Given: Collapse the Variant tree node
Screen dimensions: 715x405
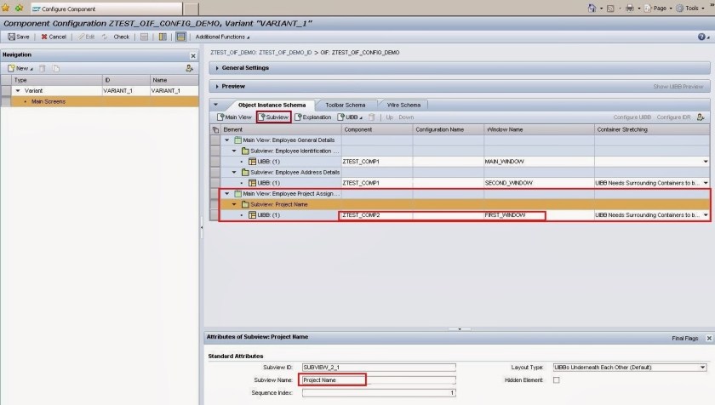Looking at the screenshot, I should tap(18, 90).
